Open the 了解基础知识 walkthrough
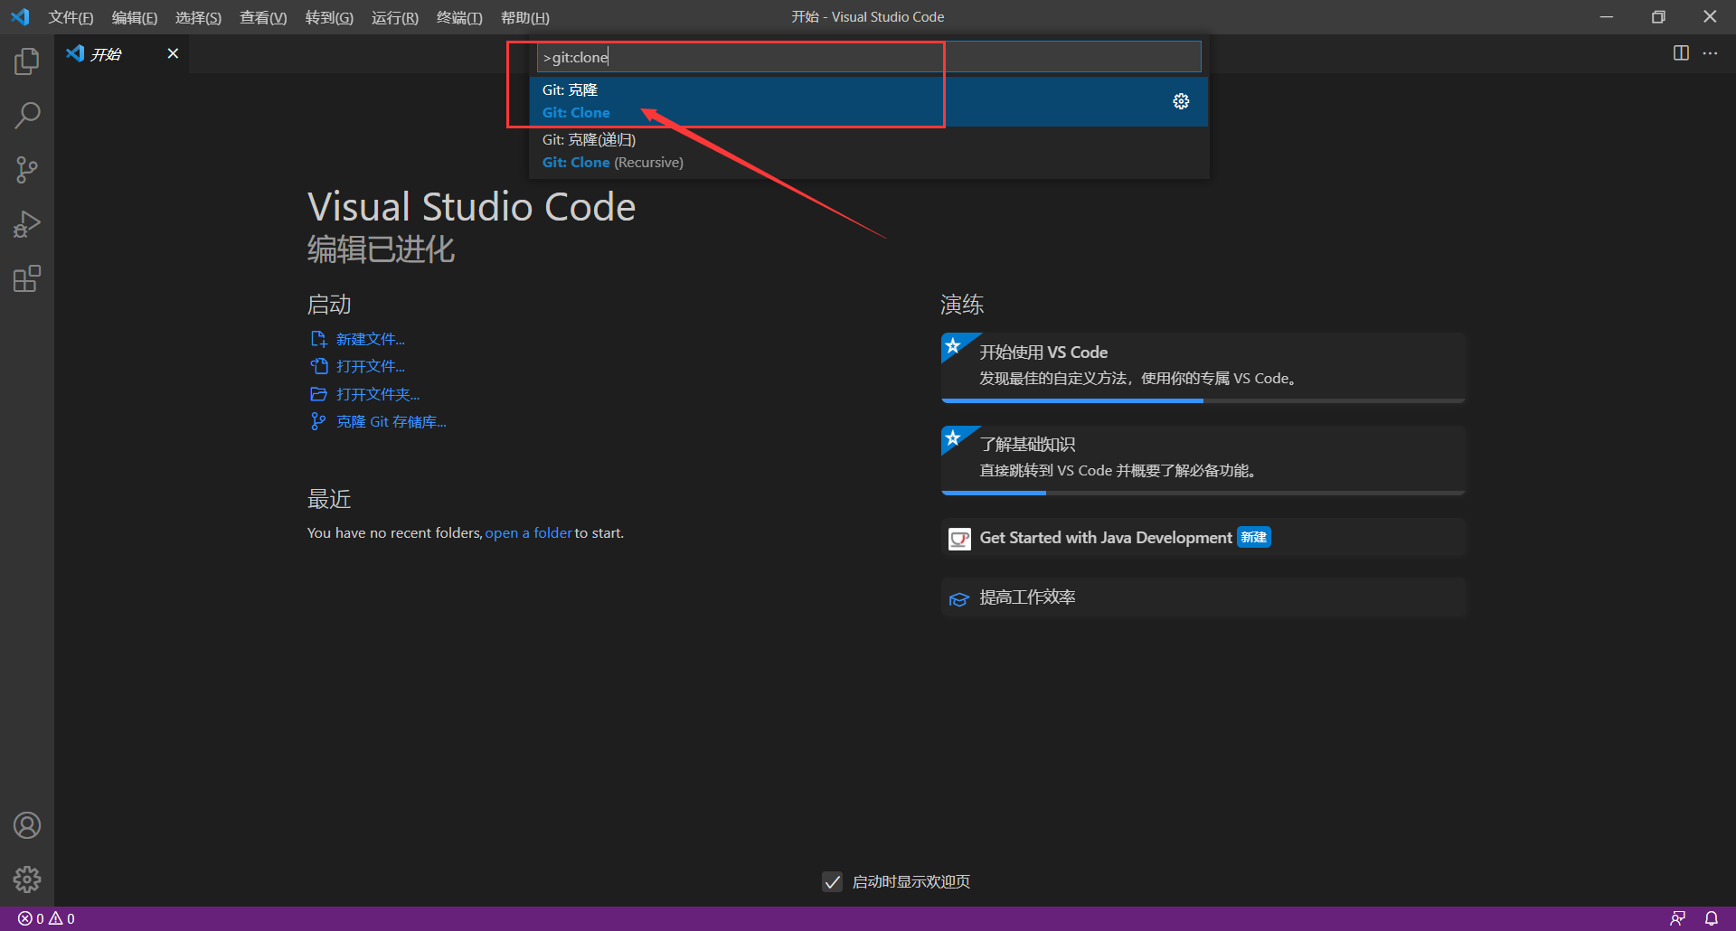1736x931 pixels. pyautogui.click(x=1203, y=458)
